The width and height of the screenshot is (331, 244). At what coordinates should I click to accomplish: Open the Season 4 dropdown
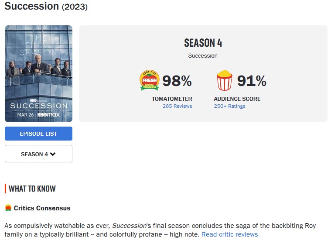[x=38, y=154]
